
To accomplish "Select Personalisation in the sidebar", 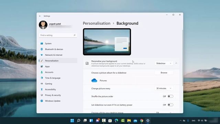I will click(x=58, y=61).
